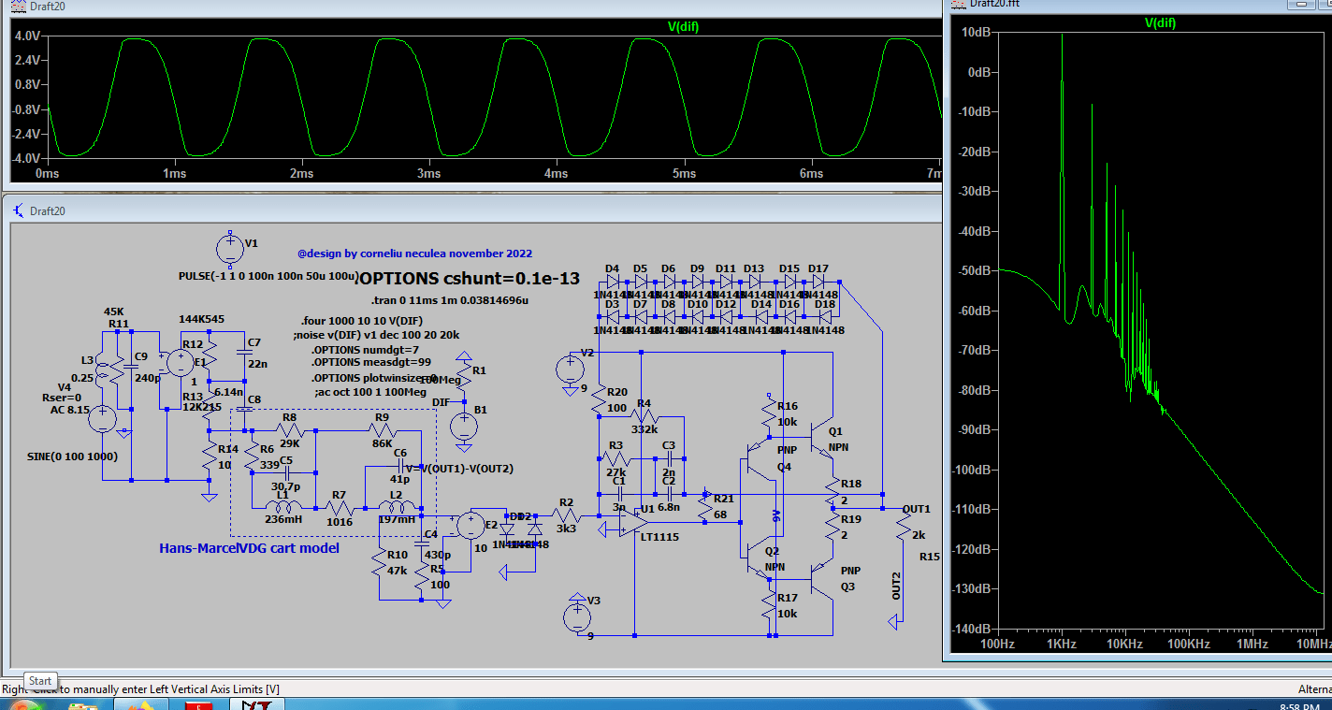Click the 1KHz frequency axis label

pyautogui.click(x=1061, y=645)
